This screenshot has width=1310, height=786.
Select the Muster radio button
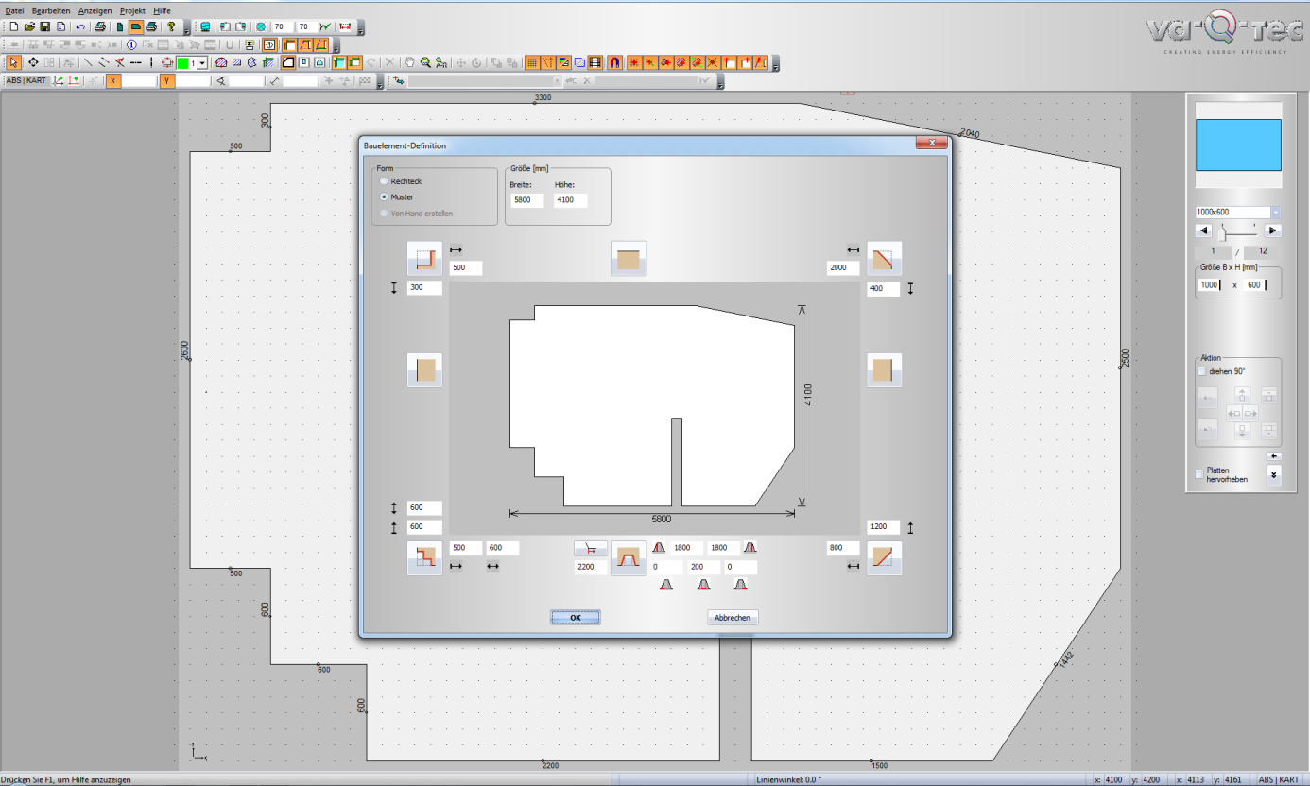pos(383,196)
